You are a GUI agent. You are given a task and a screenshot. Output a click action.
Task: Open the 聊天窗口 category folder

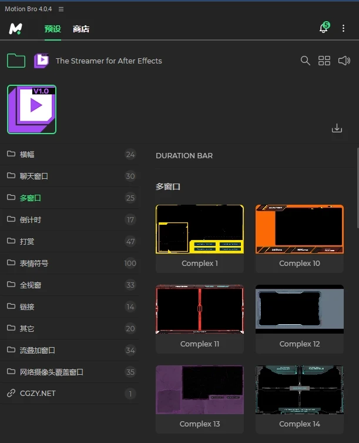34,176
